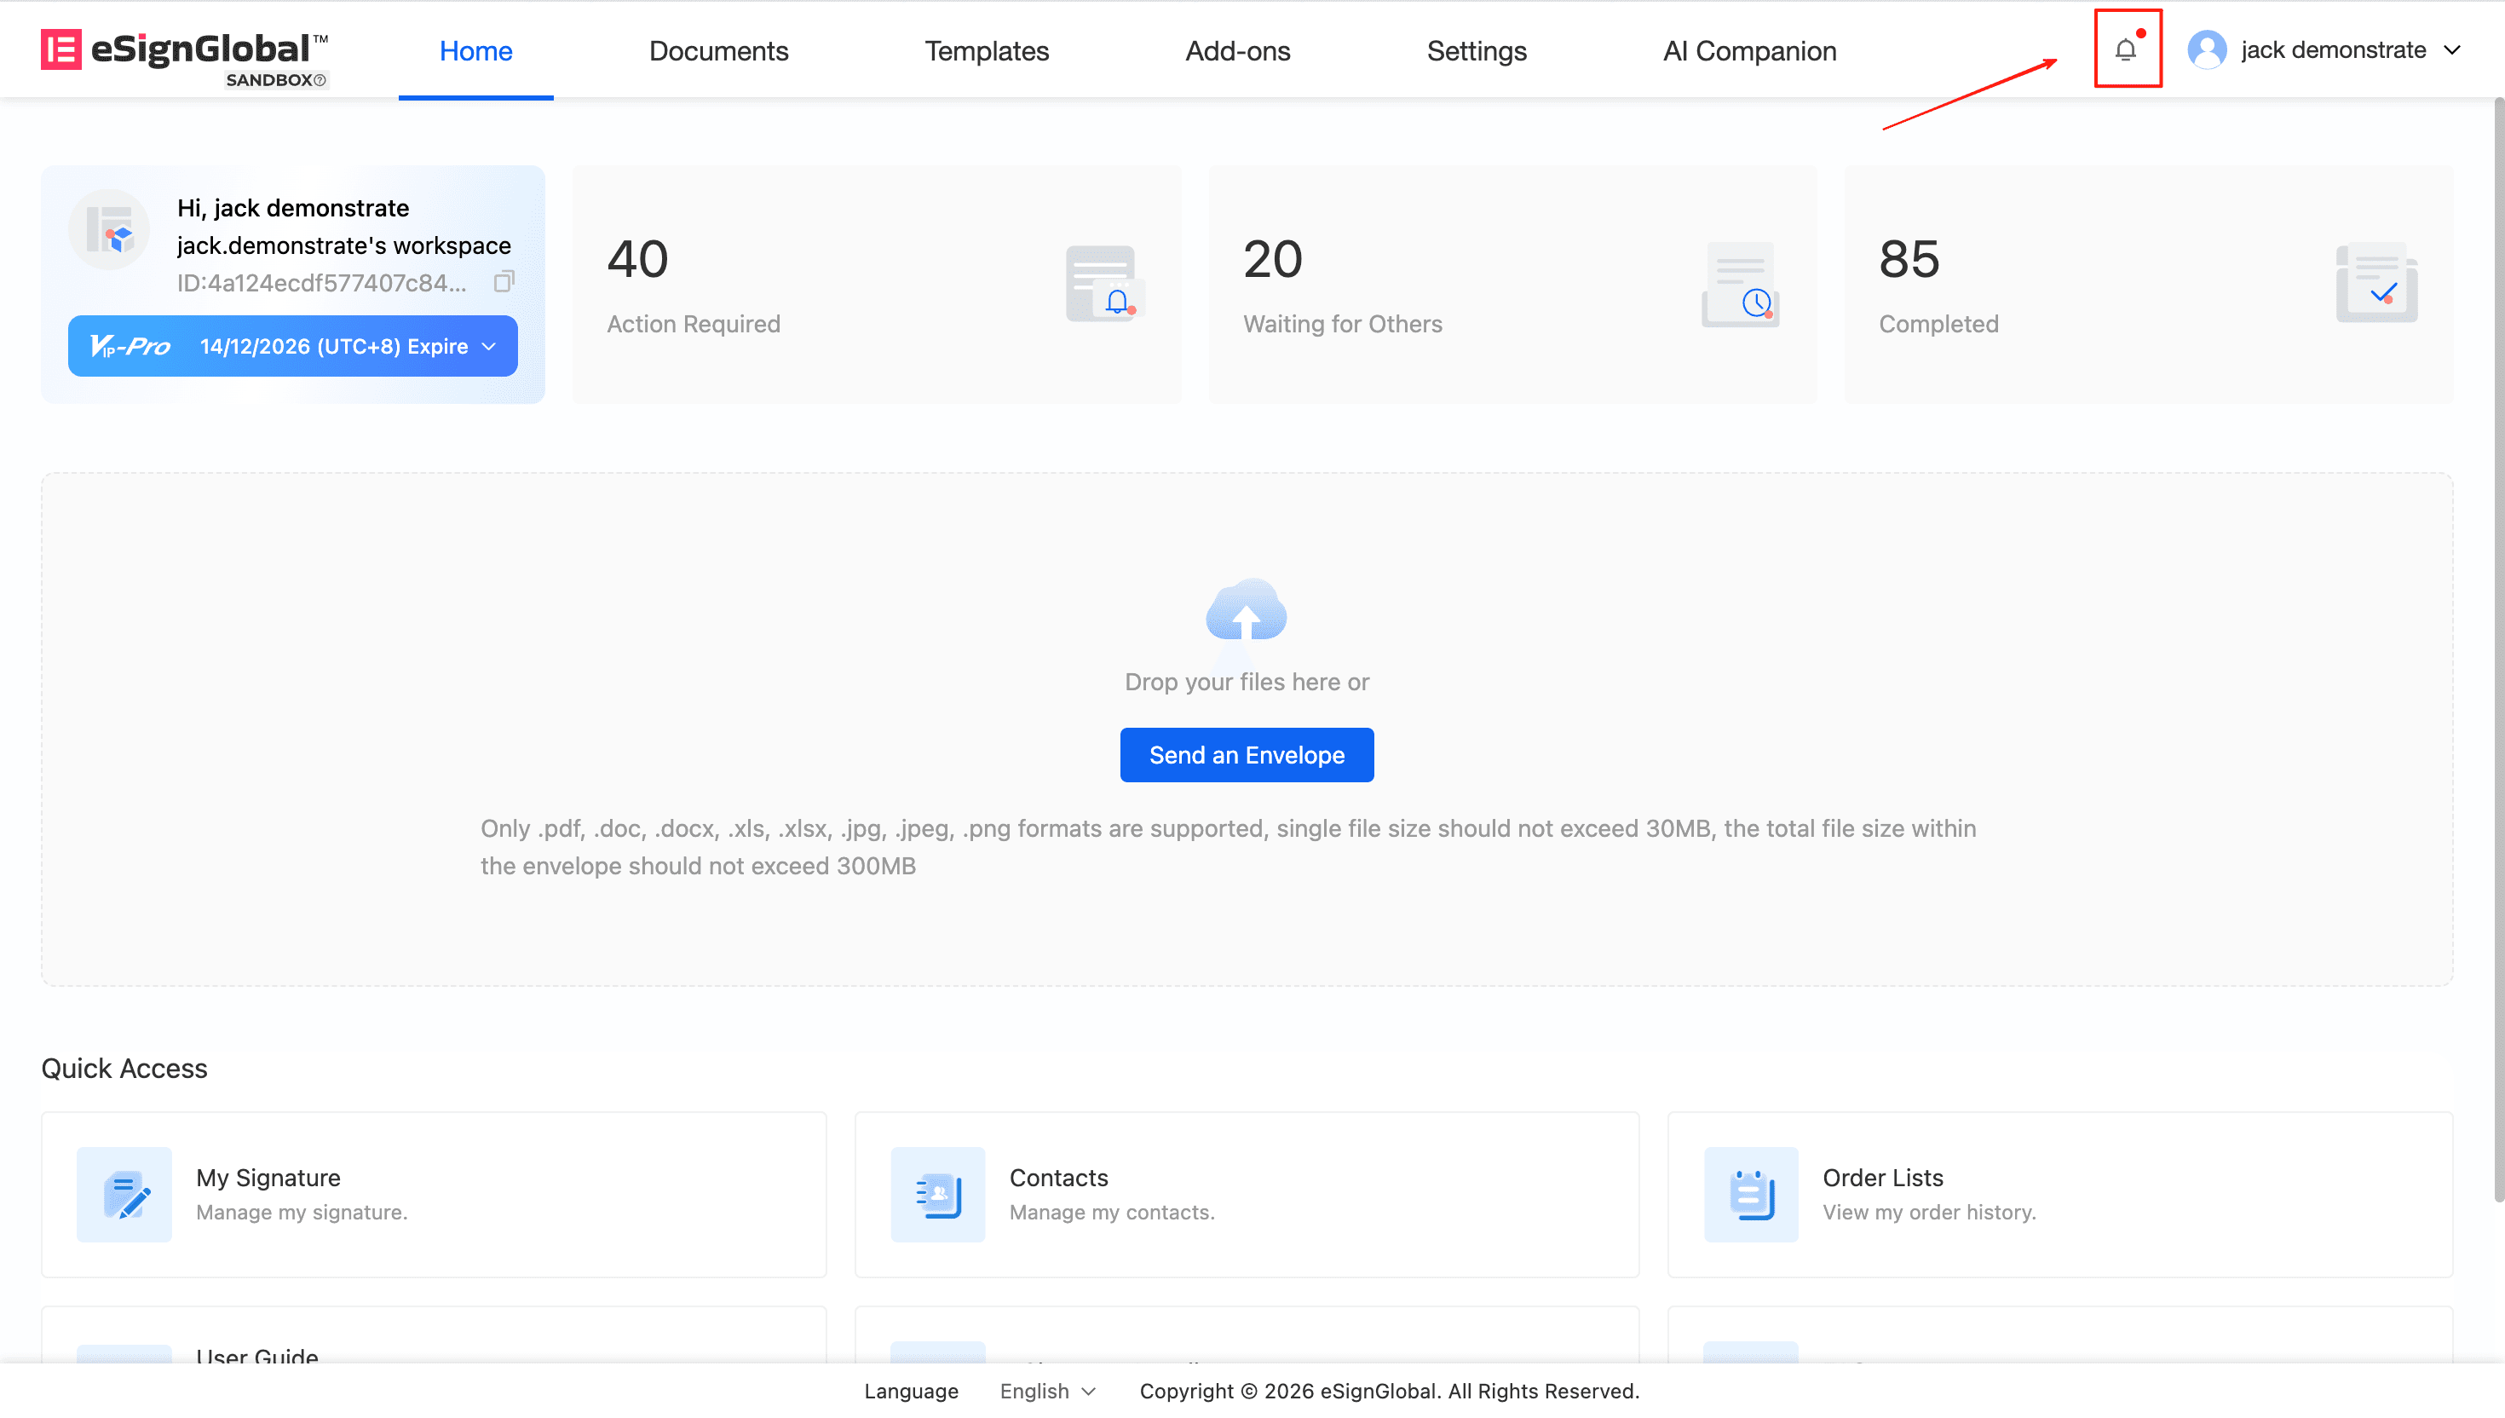Open the 85 Completed card
Screen dimensions: 2505x1418
click(2148, 285)
